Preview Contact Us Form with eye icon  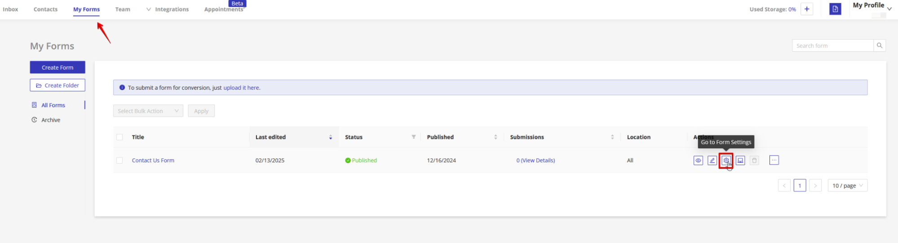point(698,161)
